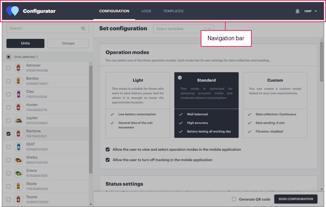The height and width of the screenshot is (207, 326).
Task: Click the Send Configuration button
Action: [296, 199]
